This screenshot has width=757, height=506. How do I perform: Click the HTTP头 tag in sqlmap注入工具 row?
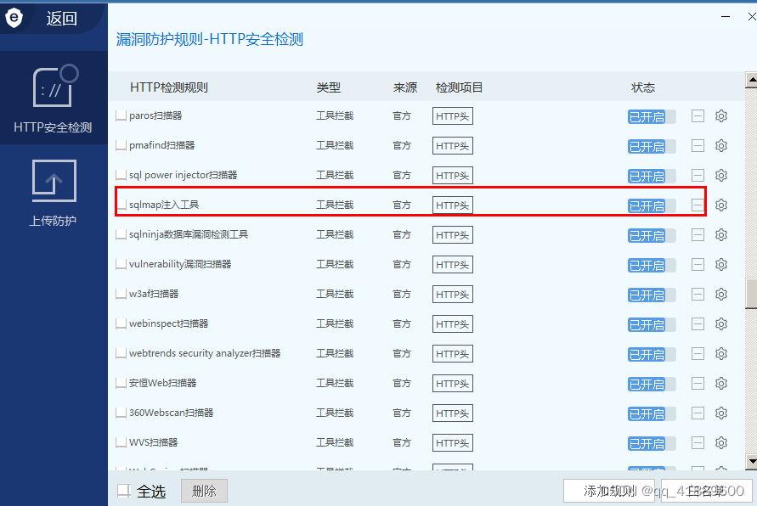coord(452,205)
